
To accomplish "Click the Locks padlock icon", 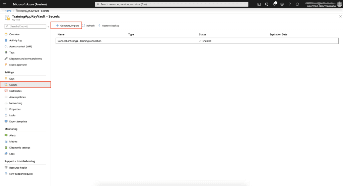I will (6, 115).
